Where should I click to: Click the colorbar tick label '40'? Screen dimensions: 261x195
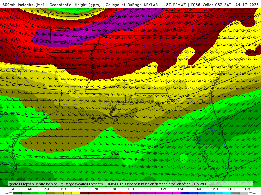click(x=30, y=189)
